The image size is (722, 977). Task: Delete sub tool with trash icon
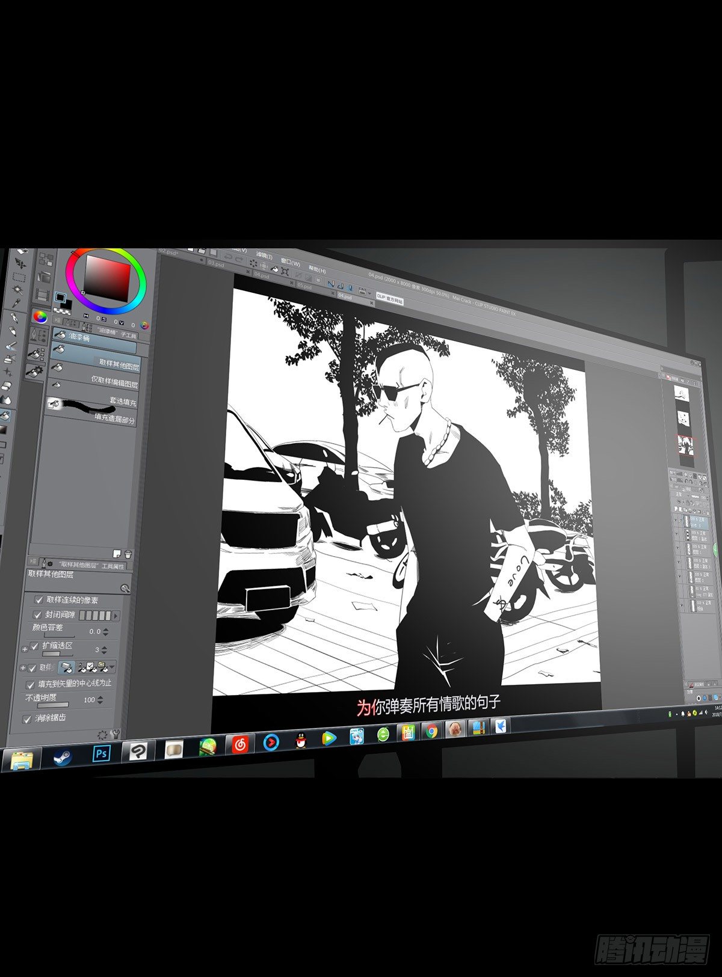pos(128,554)
